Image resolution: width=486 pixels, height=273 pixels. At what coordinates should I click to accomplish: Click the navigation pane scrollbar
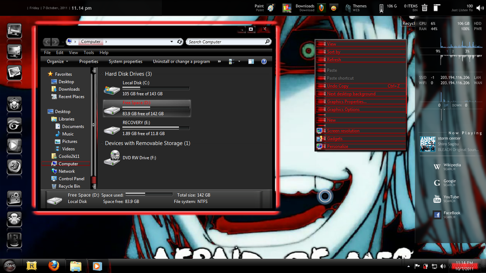93,128
